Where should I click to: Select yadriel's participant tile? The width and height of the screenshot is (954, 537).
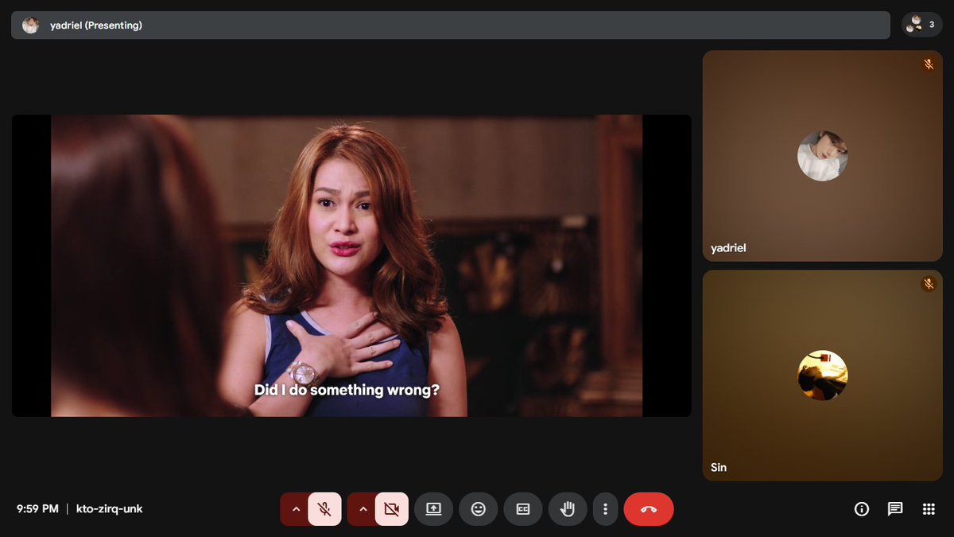823,156
